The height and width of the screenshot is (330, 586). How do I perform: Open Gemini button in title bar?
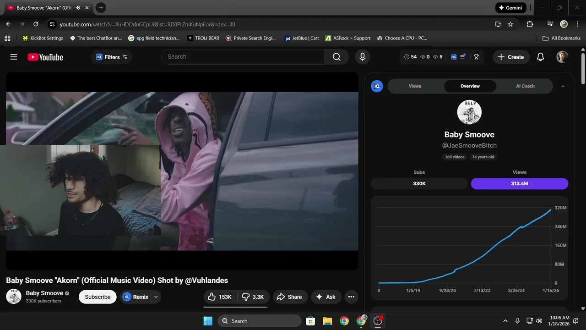(x=511, y=8)
